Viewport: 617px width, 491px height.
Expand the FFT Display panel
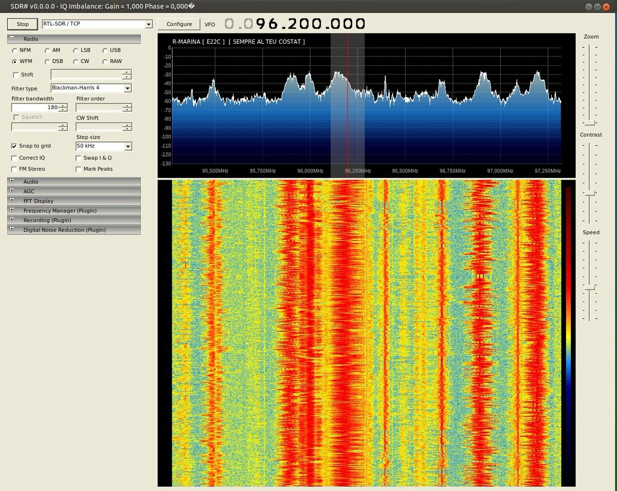12,201
